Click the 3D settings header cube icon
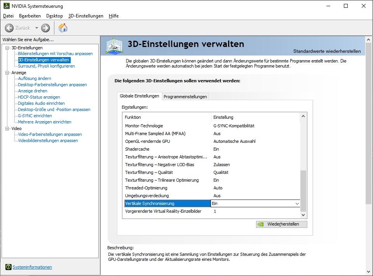Viewport: 373px width, 276px height. pyautogui.click(x=114, y=45)
